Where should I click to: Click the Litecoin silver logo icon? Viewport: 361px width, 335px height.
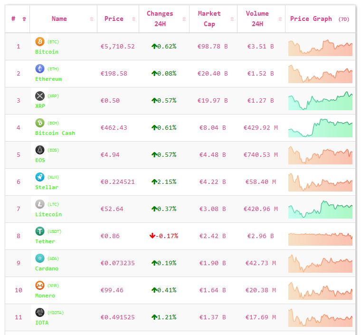(x=40, y=204)
